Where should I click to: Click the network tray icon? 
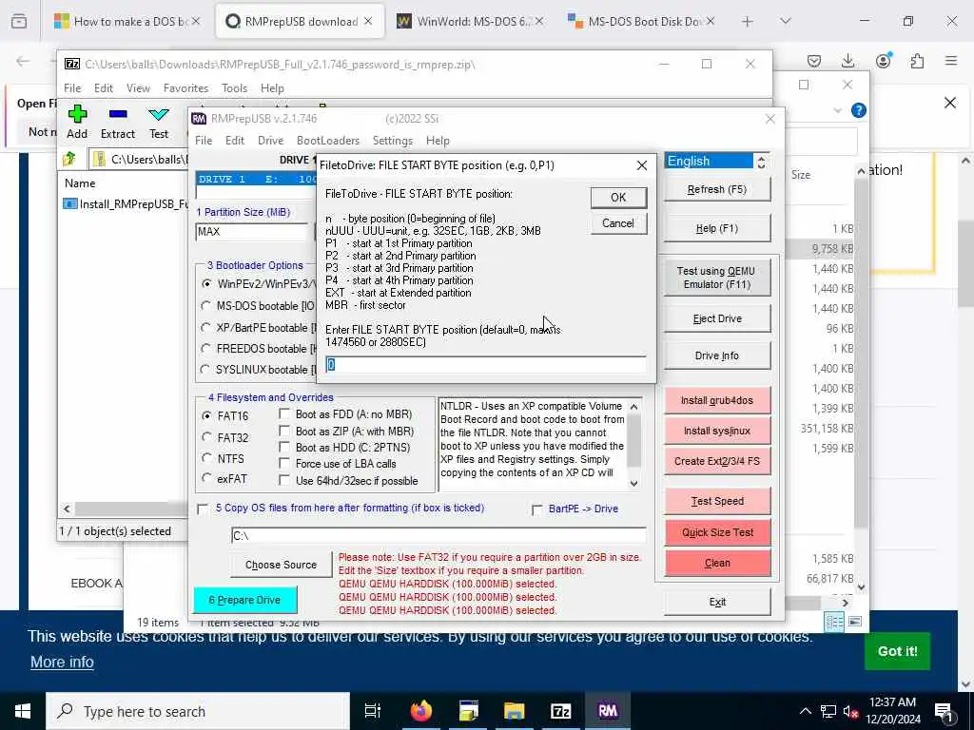pyautogui.click(x=828, y=711)
